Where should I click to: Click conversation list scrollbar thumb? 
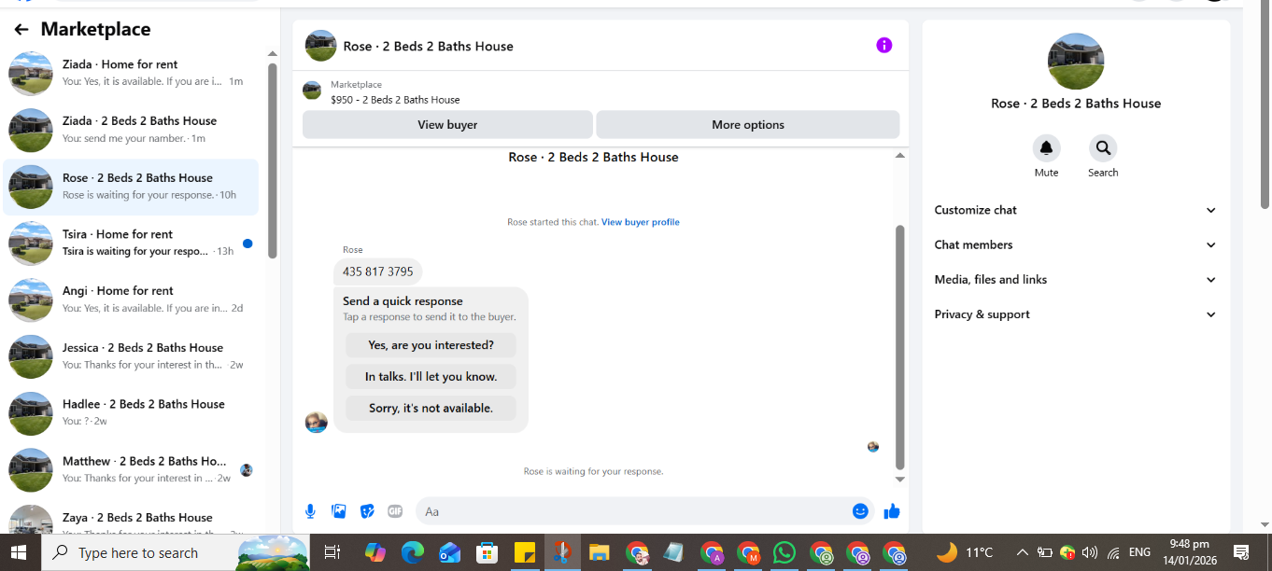point(272,160)
